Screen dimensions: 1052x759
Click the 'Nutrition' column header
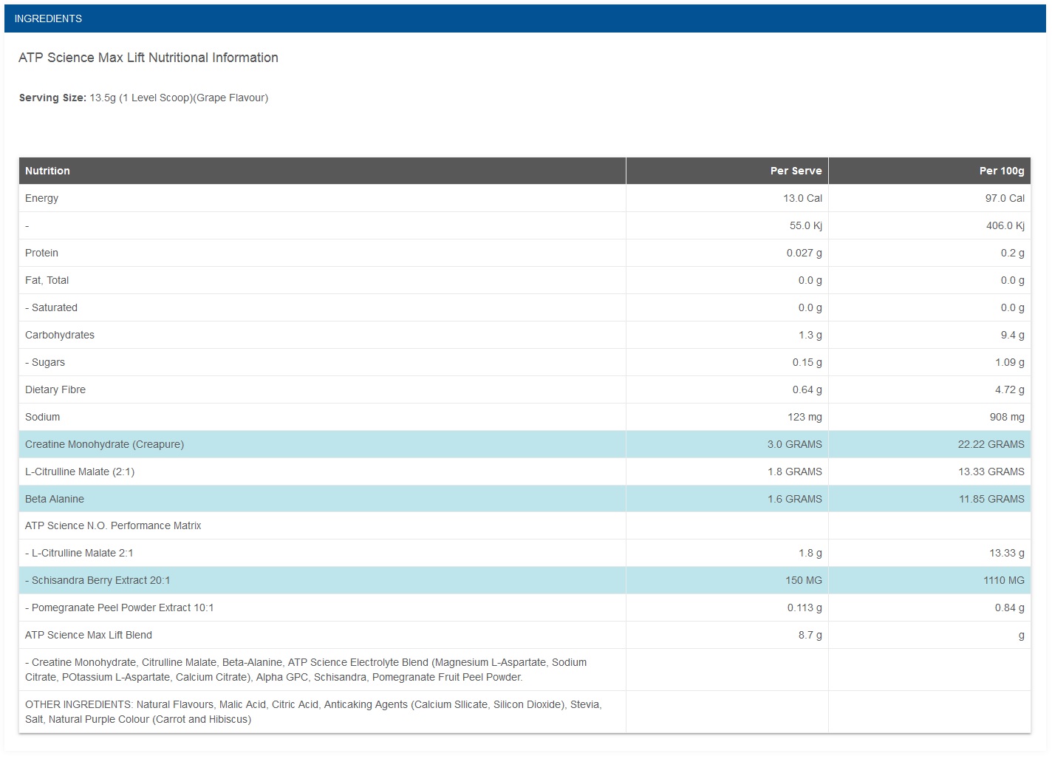click(x=47, y=171)
